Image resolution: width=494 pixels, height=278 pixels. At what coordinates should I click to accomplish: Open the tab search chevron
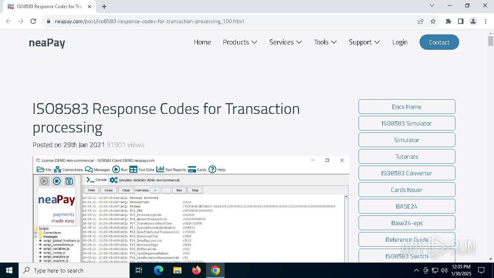click(432, 5)
